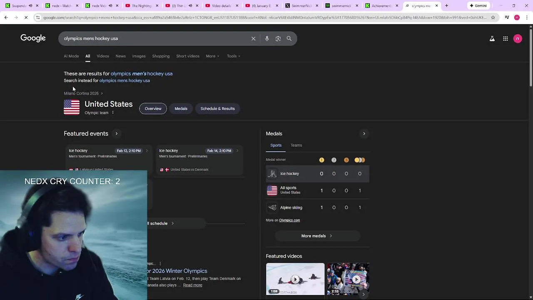Click All sports US flag icon
Screen dimensions: 533x300
pyautogui.click(x=272, y=190)
